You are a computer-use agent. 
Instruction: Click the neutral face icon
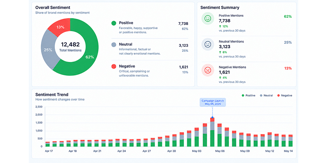207,44
